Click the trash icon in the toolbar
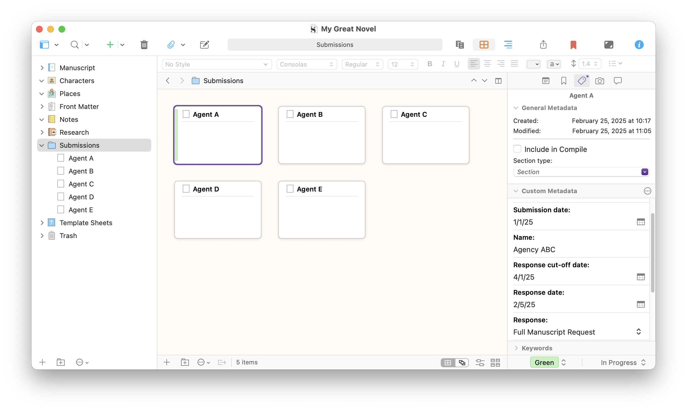This screenshot has width=687, height=411. coord(144,45)
